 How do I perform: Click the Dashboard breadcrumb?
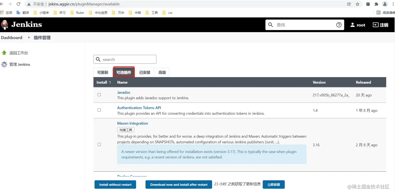11,38
